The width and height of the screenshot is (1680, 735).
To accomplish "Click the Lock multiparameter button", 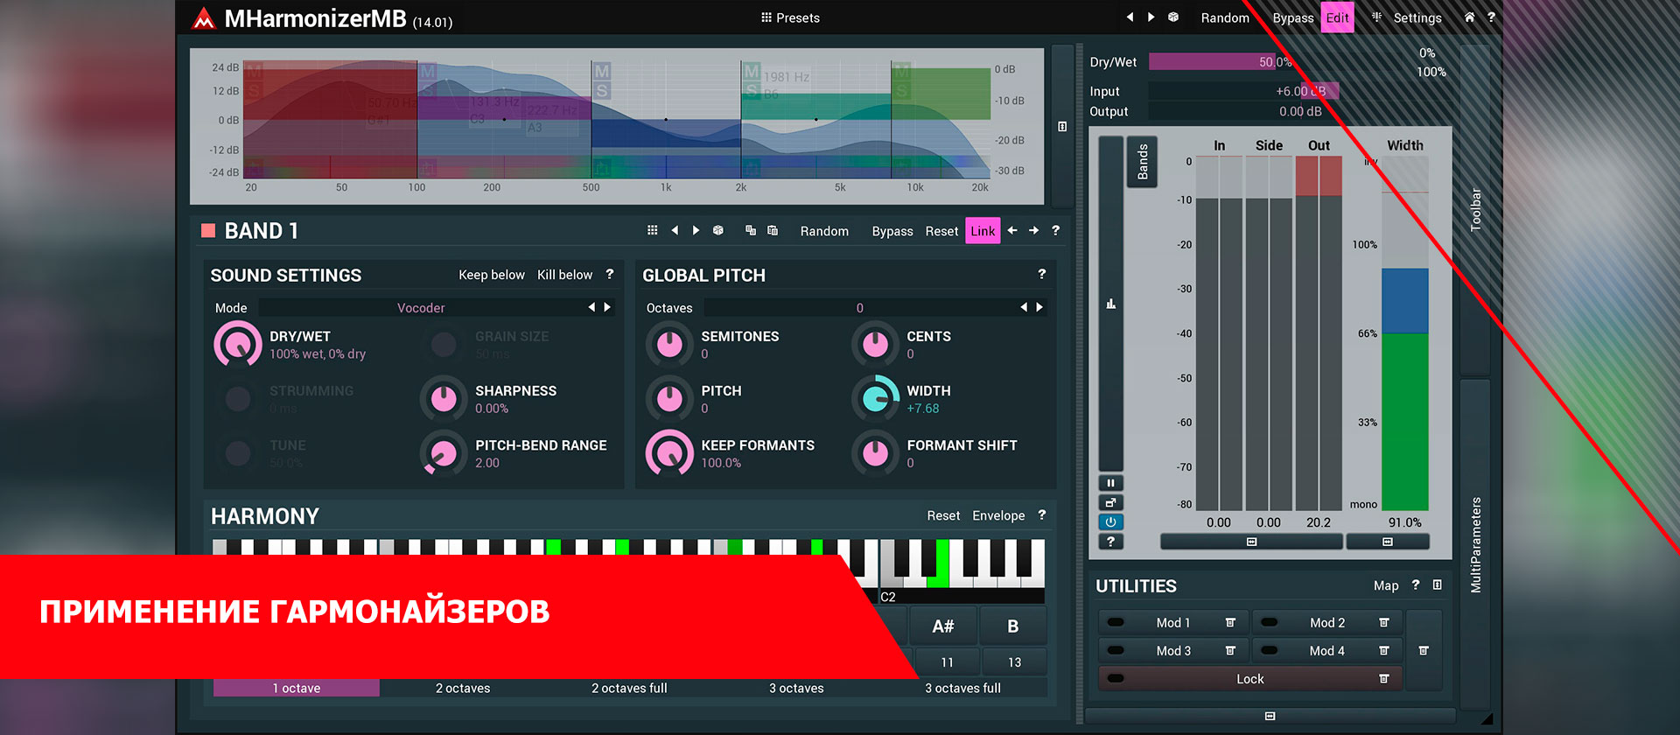I will [1250, 679].
